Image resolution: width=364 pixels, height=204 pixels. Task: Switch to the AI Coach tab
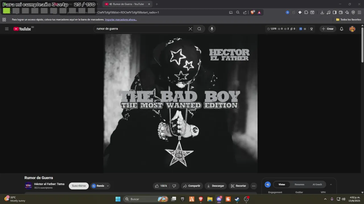click(317, 184)
